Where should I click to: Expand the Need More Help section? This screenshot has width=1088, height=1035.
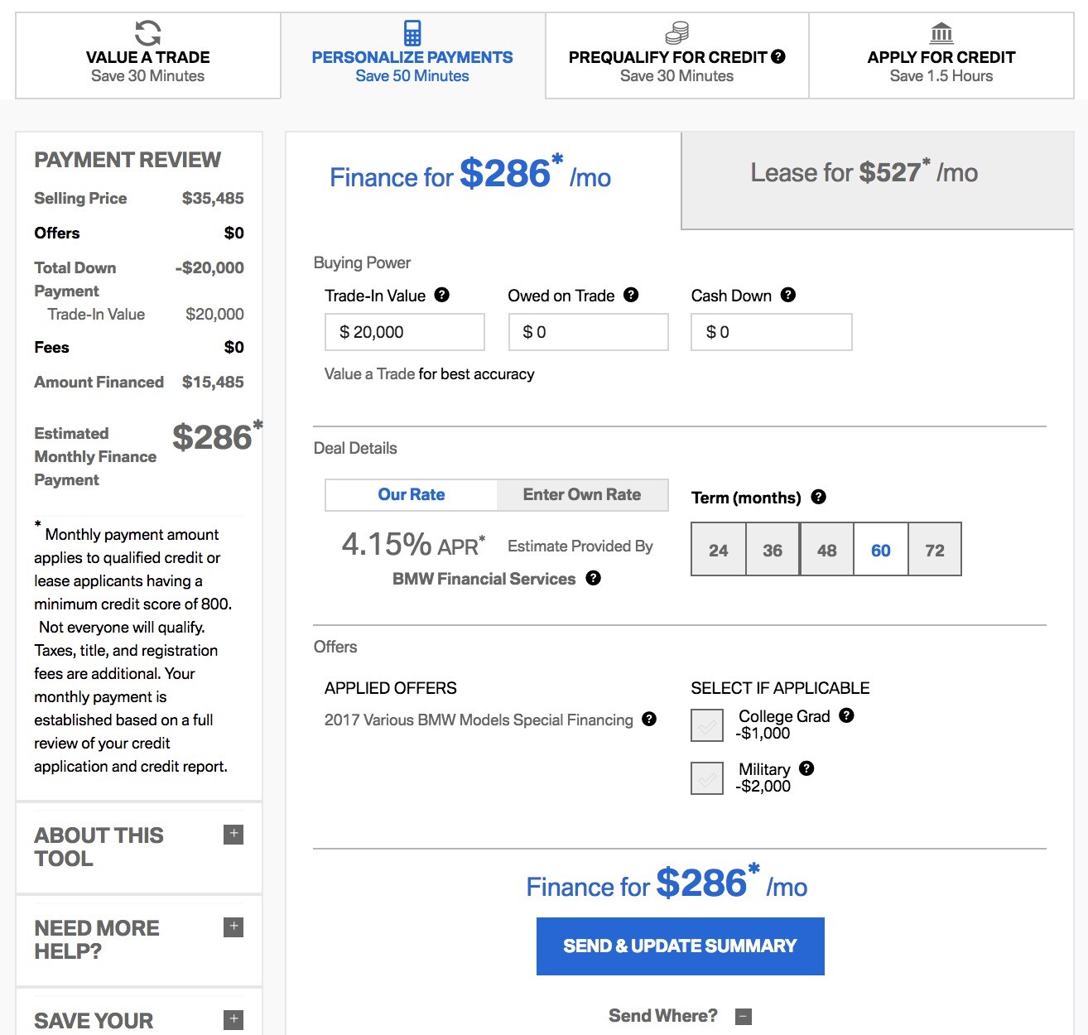click(x=233, y=927)
